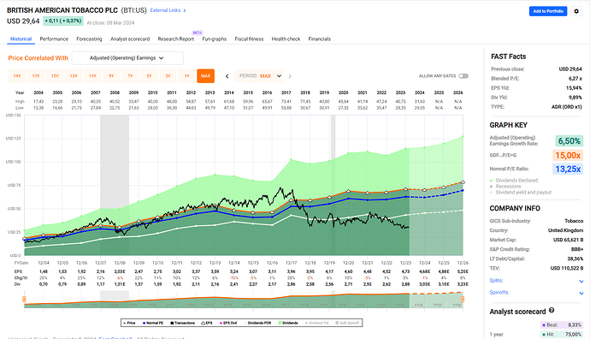Toggle Dividend Yld series in legend
This screenshot has width=590, height=339.
317,323
